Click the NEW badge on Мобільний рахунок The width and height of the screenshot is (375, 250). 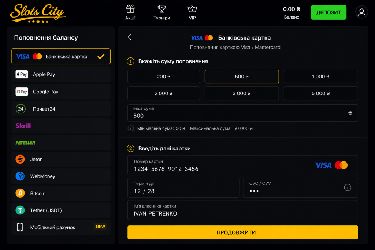click(x=100, y=227)
